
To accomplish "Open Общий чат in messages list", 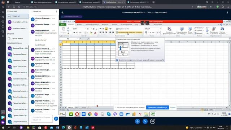I will tap(18, 16).
